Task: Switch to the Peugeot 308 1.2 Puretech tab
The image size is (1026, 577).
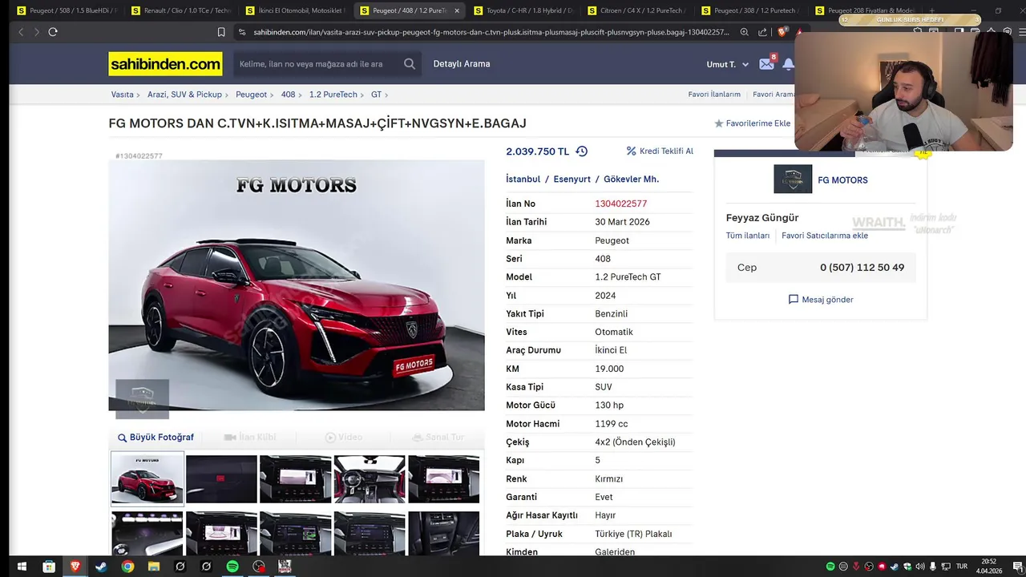Action: tap(752, 10)
